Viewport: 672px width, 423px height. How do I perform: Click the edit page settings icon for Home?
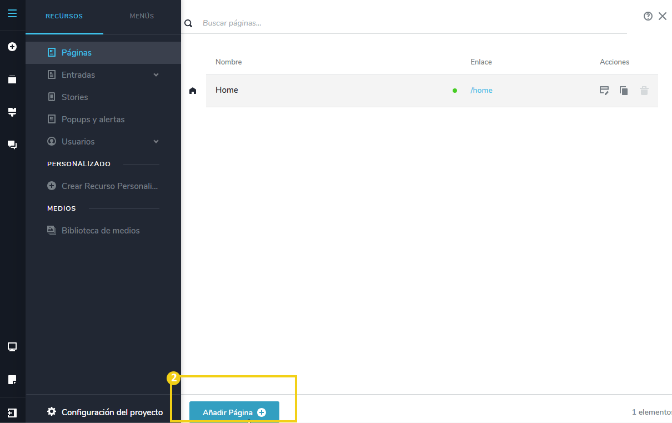click(604, 91)
